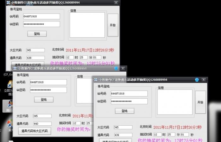Click the red 北京时间 timestamp in the frontmost window

click(x=177, y=127)
